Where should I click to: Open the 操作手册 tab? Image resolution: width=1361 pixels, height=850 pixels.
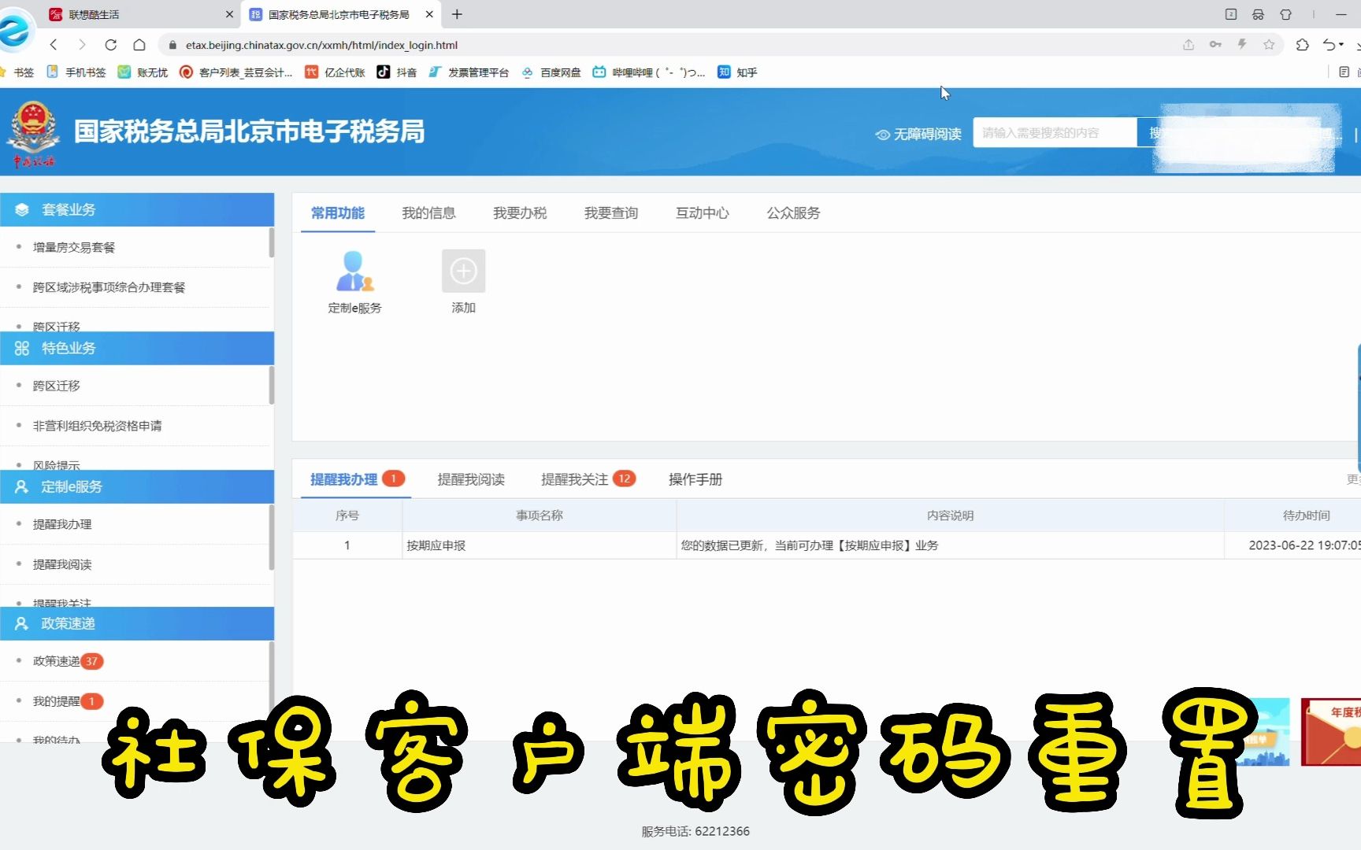pyautogui.click(x=695, y=479)
